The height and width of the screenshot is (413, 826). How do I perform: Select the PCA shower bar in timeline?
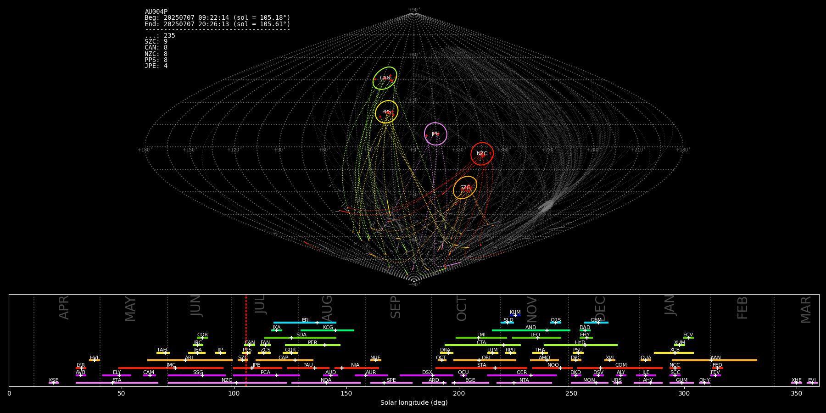[266, 375]
